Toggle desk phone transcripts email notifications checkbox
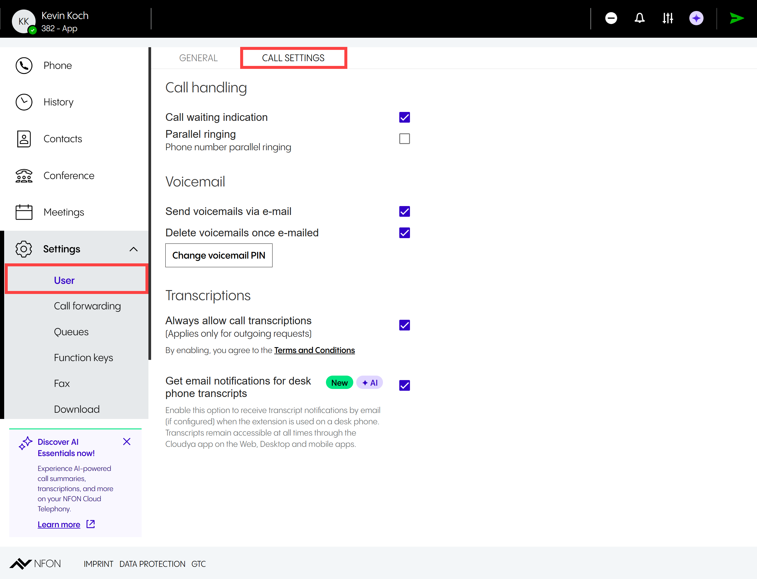757x579 pixels. tap(405, 385)
